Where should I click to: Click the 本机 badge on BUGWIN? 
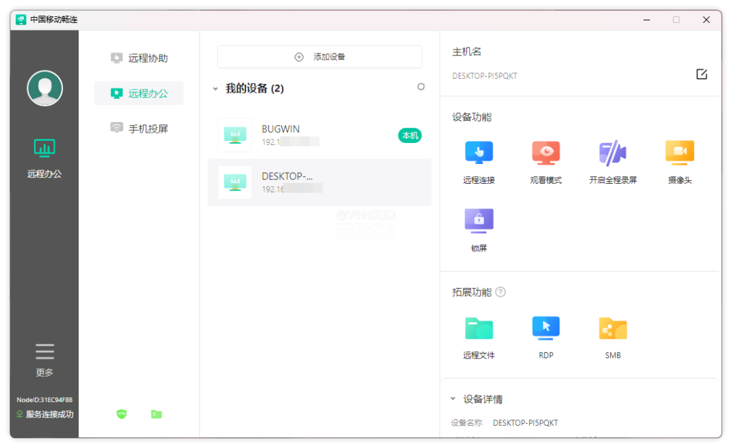coord(410,136)
